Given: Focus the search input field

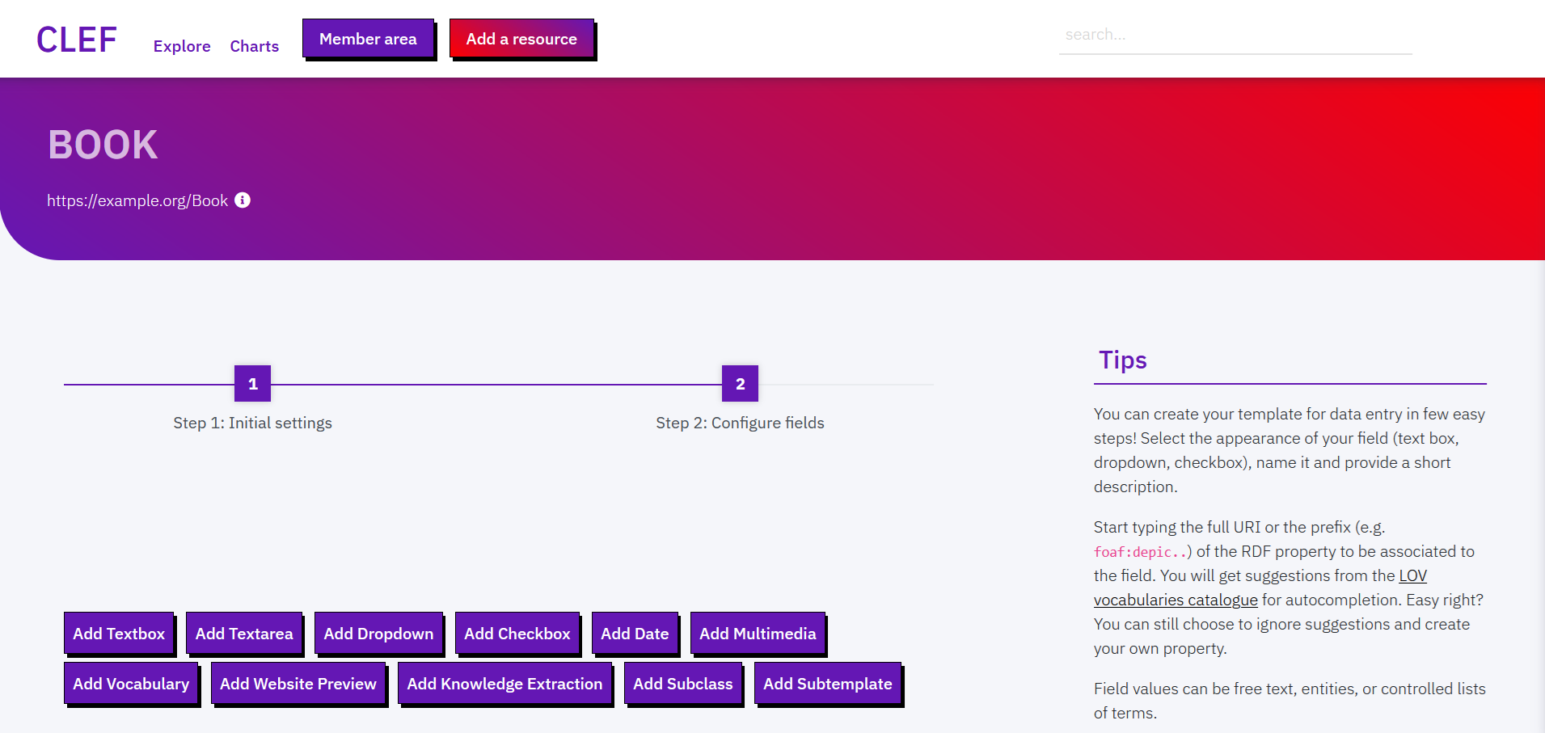Looking at the screenshot, I should [x=1235, y=36].
